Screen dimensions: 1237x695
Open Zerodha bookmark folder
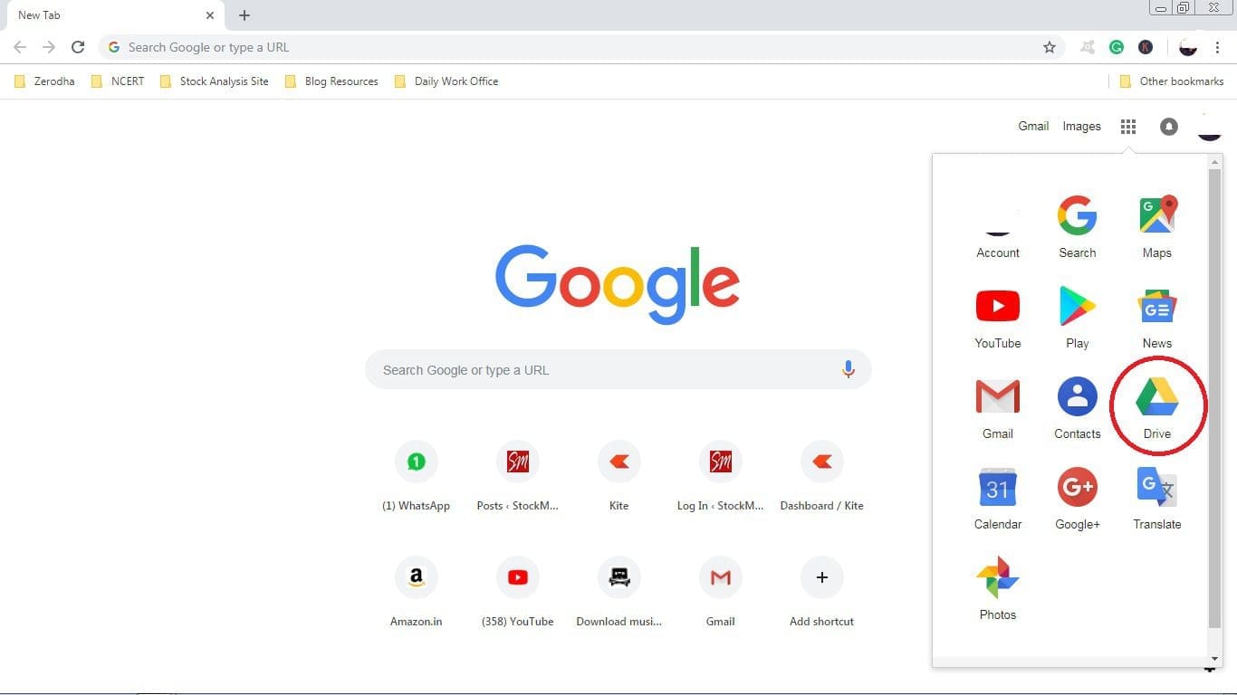45,81
